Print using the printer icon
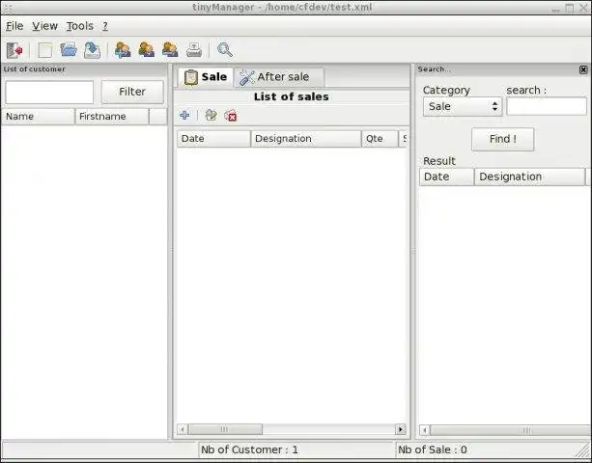592x463 pixels. [194, 50]
